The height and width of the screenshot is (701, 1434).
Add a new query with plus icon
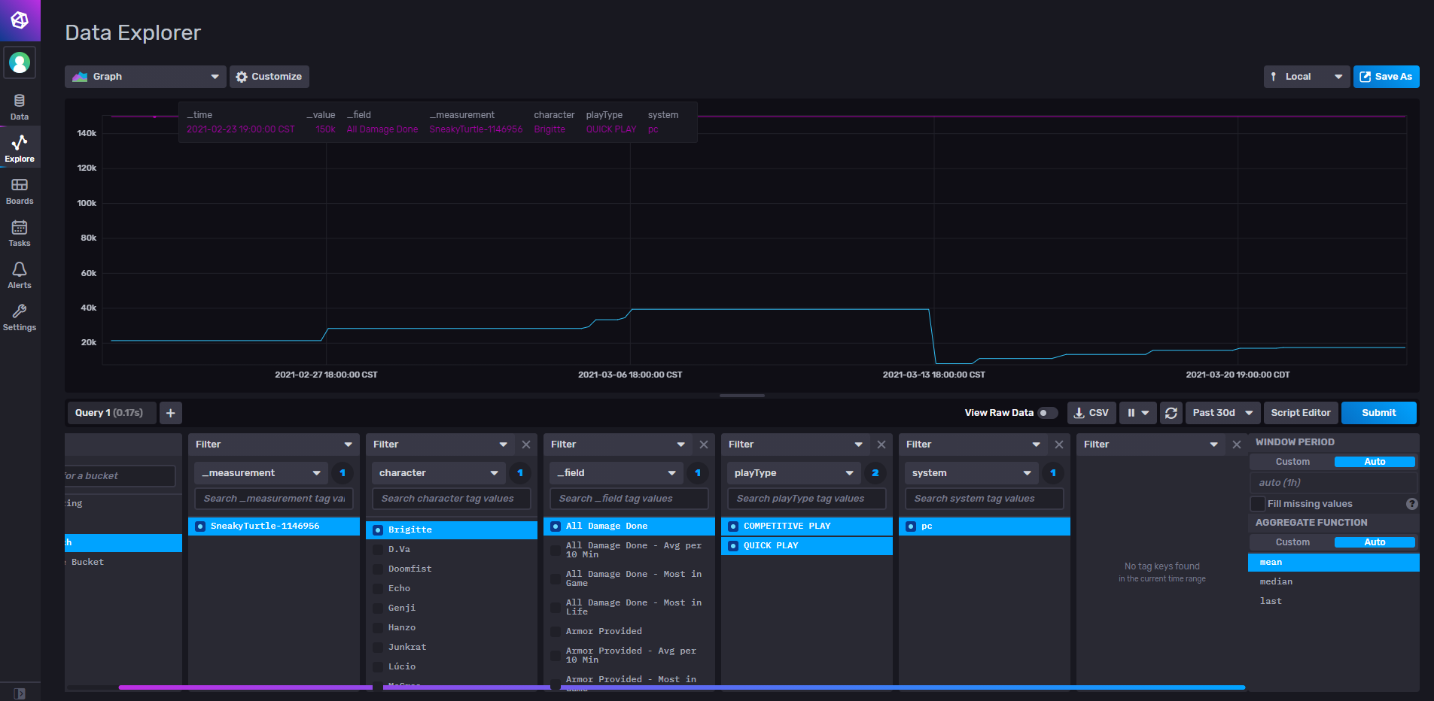click(x=171, y=413)
